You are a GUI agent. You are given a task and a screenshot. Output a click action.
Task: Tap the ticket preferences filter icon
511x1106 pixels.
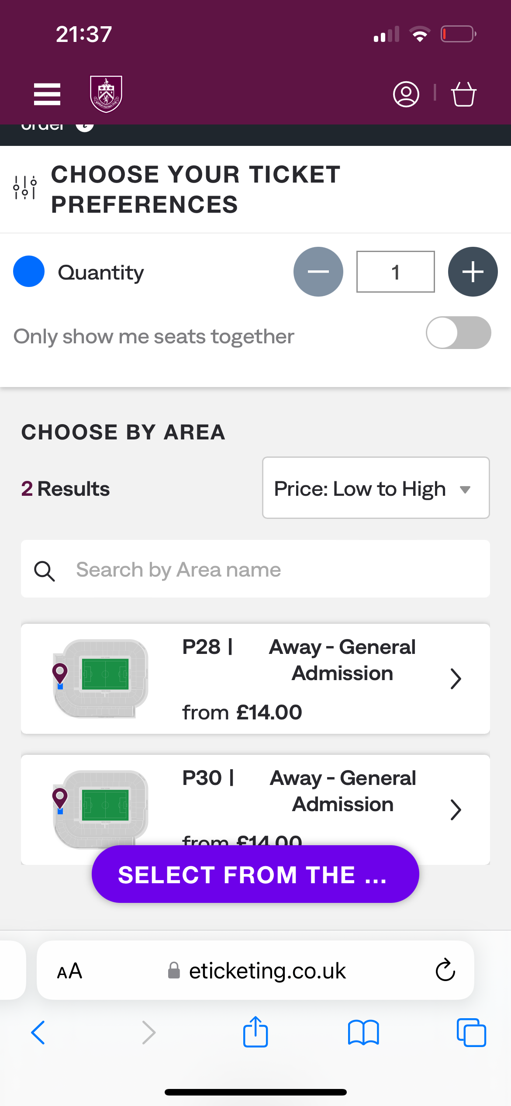click(25, 188)
